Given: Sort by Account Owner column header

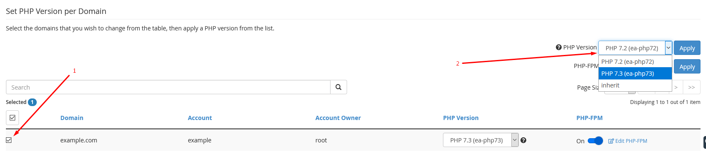Looking at the screenshot, I should click(x=338, y=118).
